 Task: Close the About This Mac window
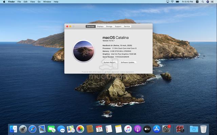pyautogui.click(x=67, y=26)
